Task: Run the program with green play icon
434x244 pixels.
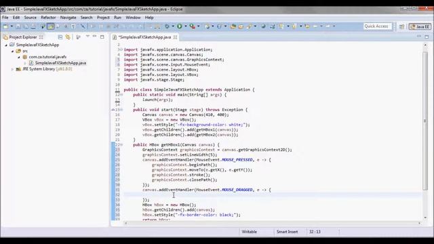Action: [x=180, y=26]
